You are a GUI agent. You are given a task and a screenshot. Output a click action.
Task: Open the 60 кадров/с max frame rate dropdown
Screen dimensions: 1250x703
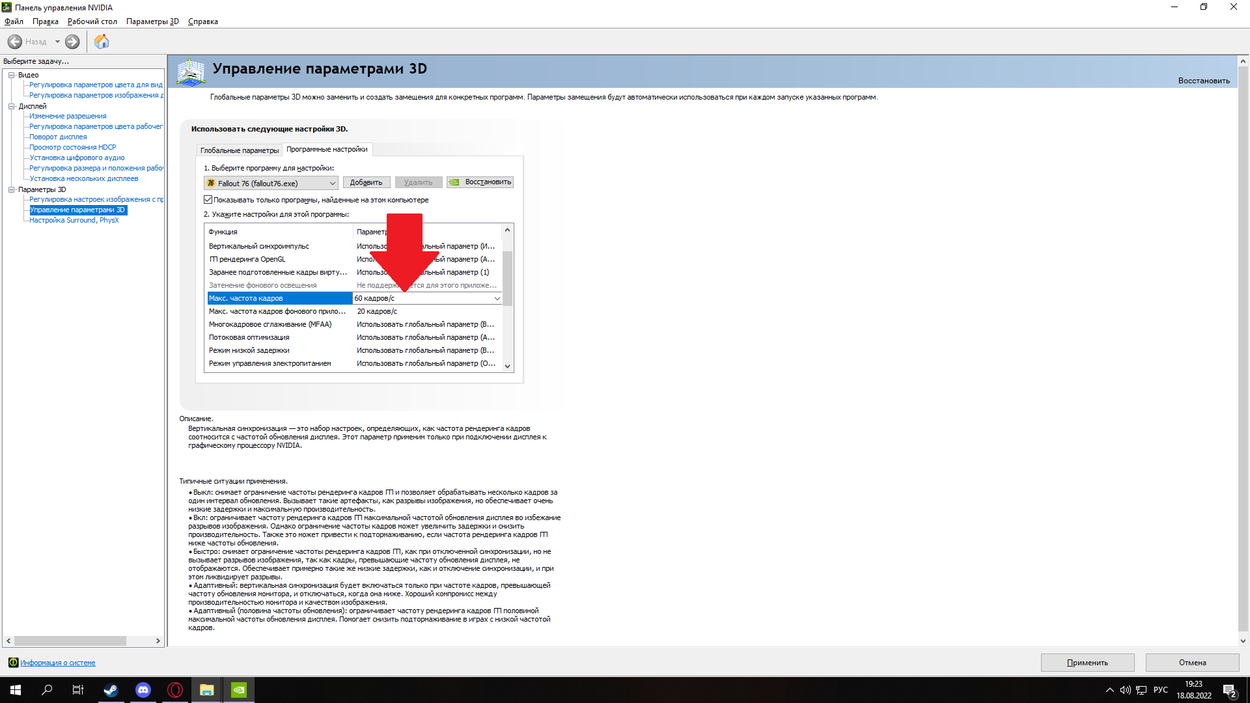pos(497,298)
